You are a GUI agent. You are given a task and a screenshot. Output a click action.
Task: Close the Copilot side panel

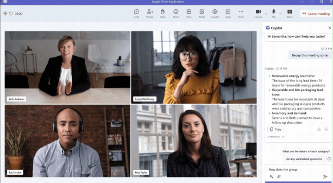(x=330, y=28)
